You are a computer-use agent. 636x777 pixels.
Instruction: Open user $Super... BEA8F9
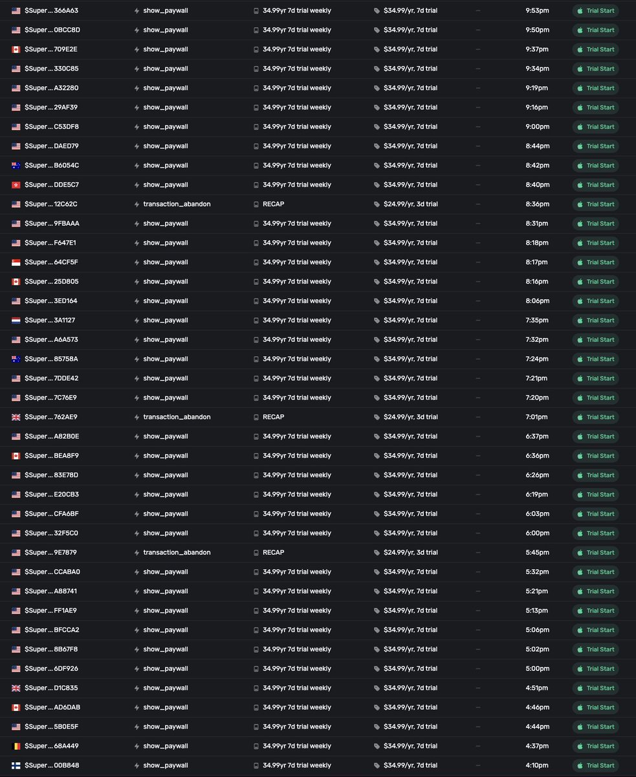pos(52,456)
